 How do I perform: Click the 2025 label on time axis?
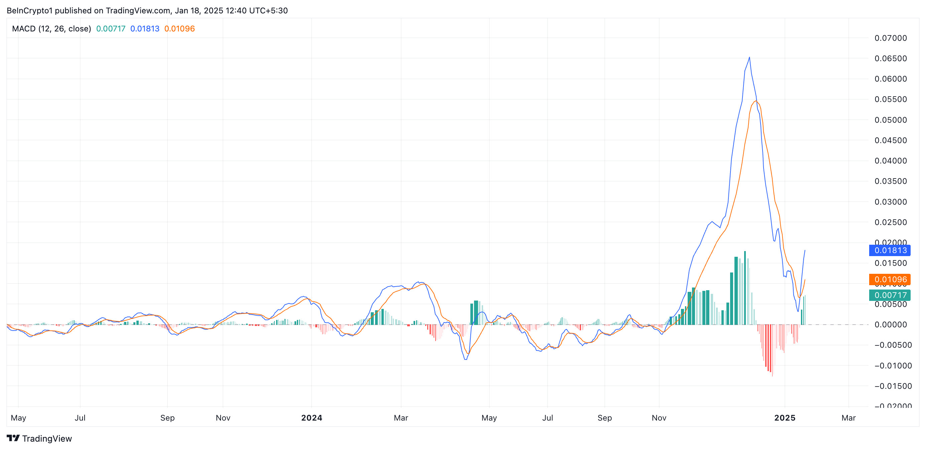tap(784, 418)
